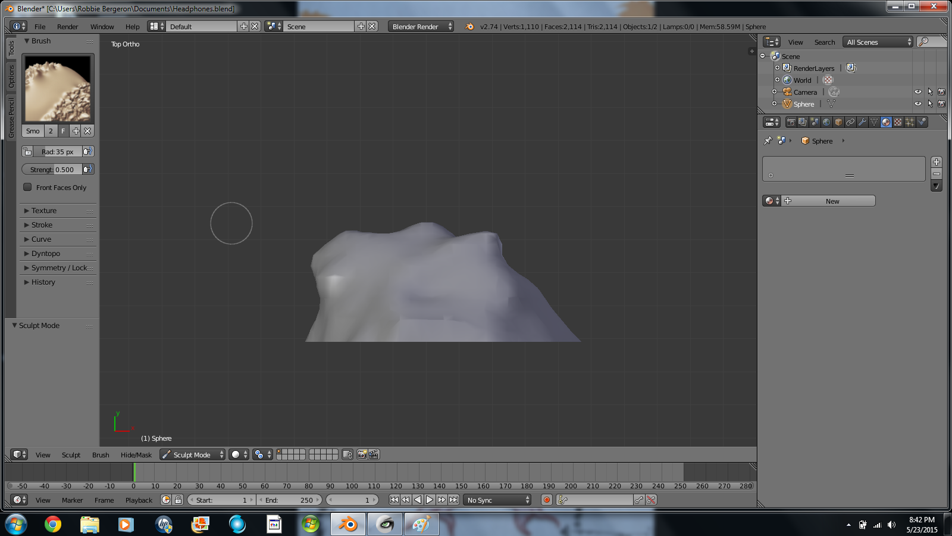This screenshot has height=536, width=952.
Task: Open the World properties tab globe icon
Action: click(x=826, y=122)
